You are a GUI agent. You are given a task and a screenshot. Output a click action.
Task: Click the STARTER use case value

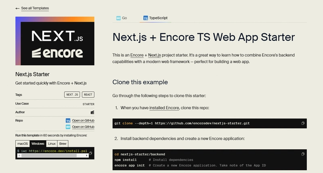click(88, 104)
